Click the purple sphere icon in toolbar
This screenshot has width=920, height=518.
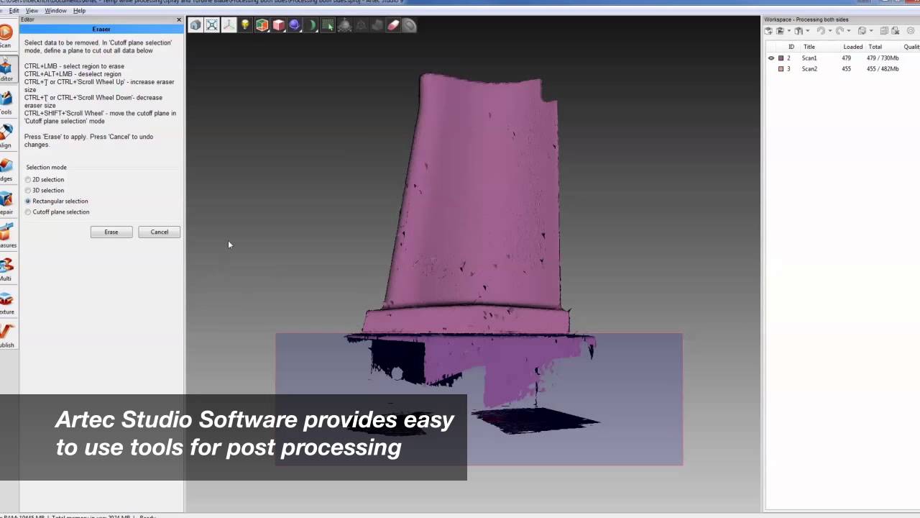(x=295, y=25)
